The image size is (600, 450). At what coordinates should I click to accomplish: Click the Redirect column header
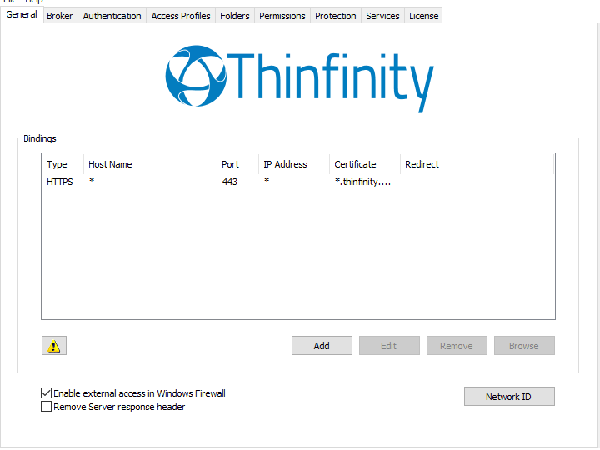tap(477, 164)
